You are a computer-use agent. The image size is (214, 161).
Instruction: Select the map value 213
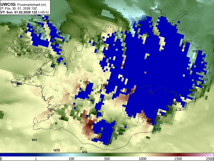click(194, 99)
